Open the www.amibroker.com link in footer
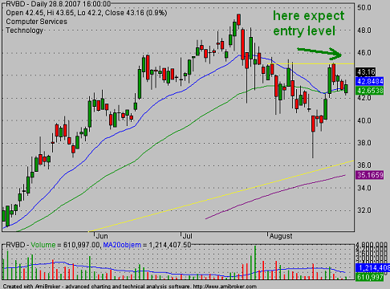Image resolution: width=390 pixels, height=289 pixels. point(225,287)
